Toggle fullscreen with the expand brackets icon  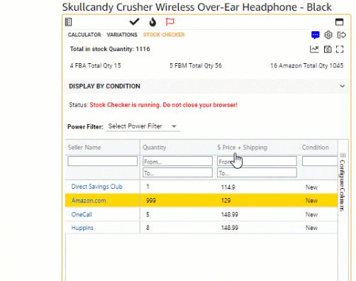click(x=340, y=49)
